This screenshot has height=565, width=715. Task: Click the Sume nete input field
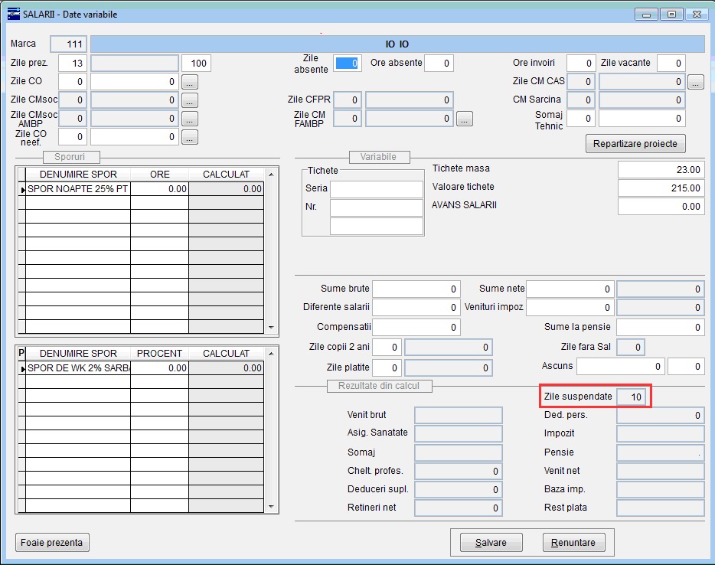coord(570,289)
